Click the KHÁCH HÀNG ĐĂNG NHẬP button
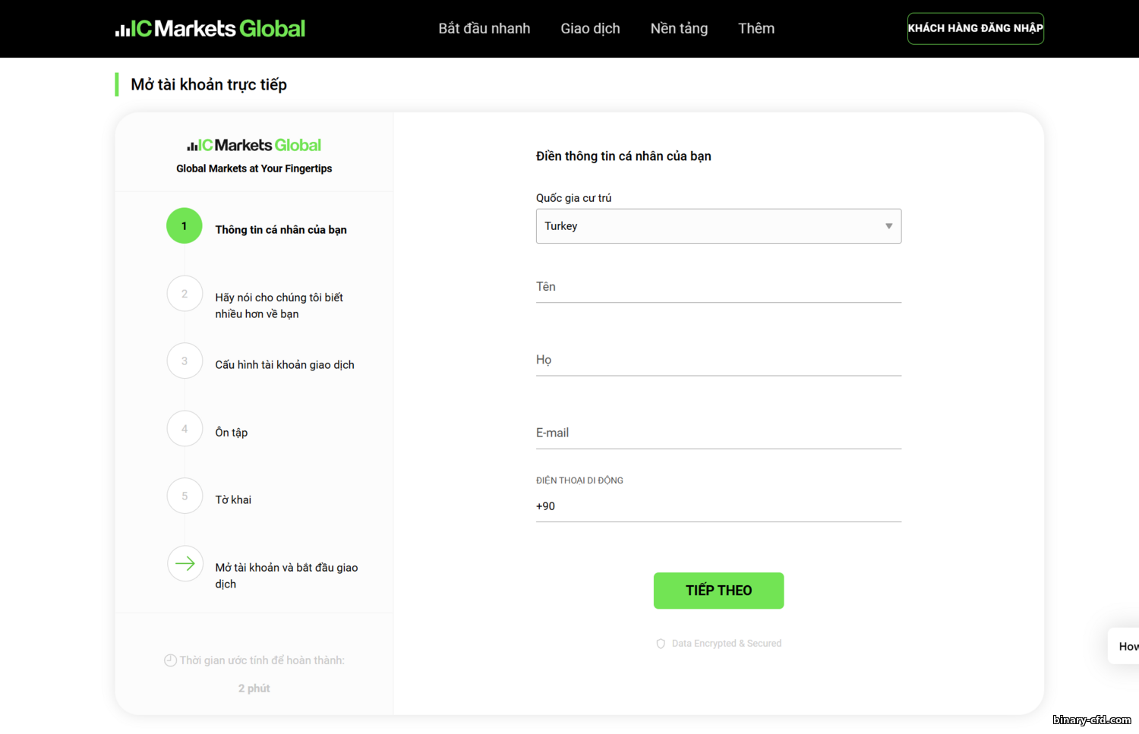The image size is (1139, 734). pos(975,29)
